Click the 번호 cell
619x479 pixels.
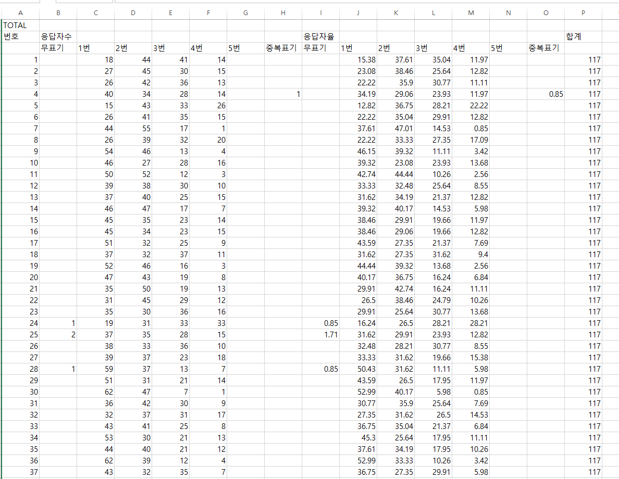[x=20, y=36]
